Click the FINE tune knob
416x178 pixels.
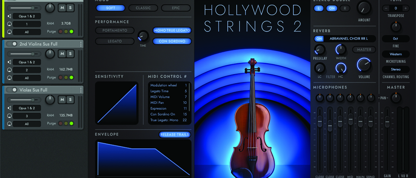click(x=395, y=27)
